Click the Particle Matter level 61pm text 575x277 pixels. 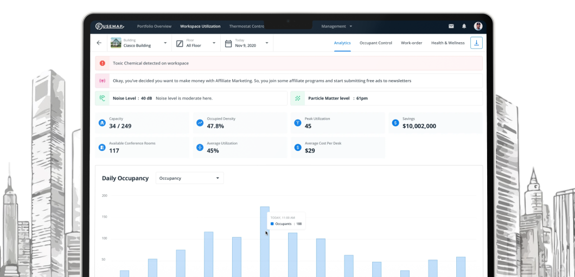pos(338,98)
